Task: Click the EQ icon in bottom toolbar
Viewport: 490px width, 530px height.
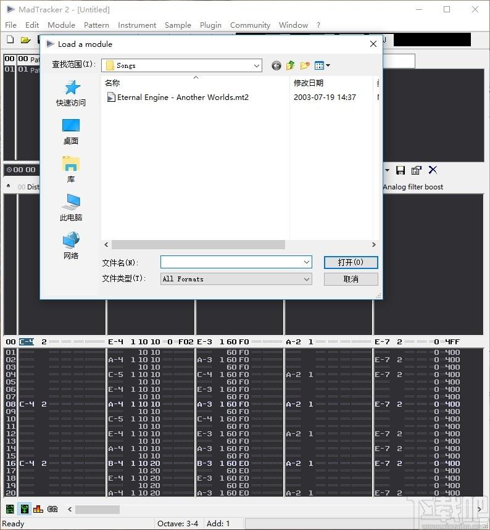Action: tap(52, 508)
